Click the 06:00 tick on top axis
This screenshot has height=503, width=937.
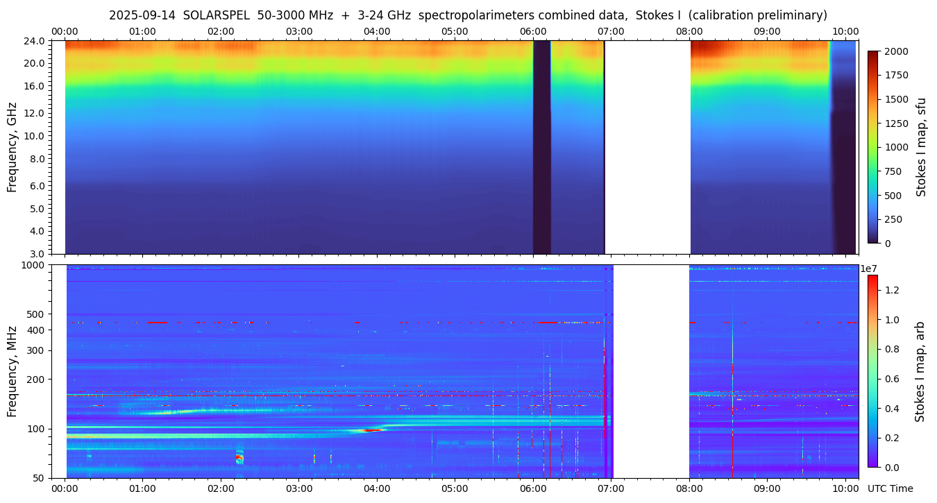[532, 31]
